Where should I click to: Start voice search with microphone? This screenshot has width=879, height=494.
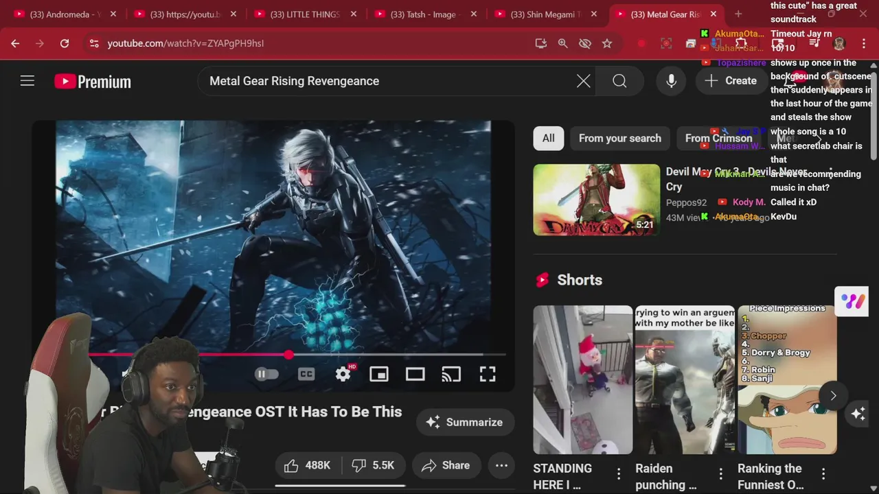[672, 81]
